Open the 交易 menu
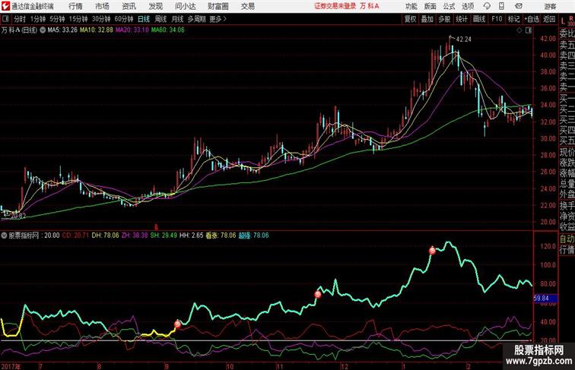 click(x=247, y=6)
